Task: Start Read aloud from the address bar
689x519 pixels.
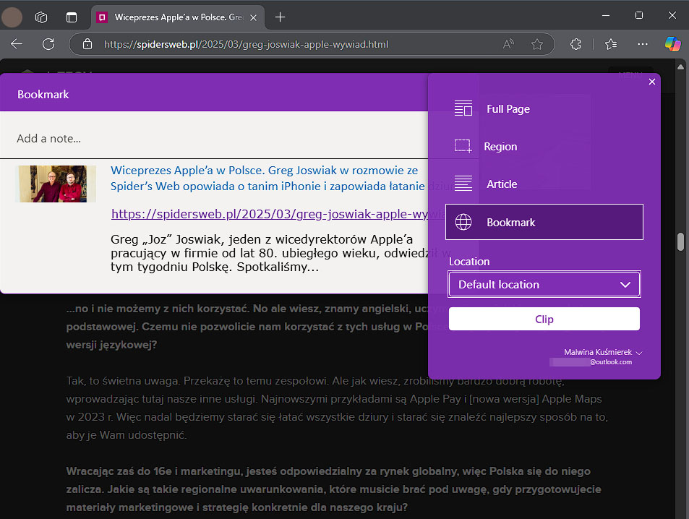Action: pos(508,44)
